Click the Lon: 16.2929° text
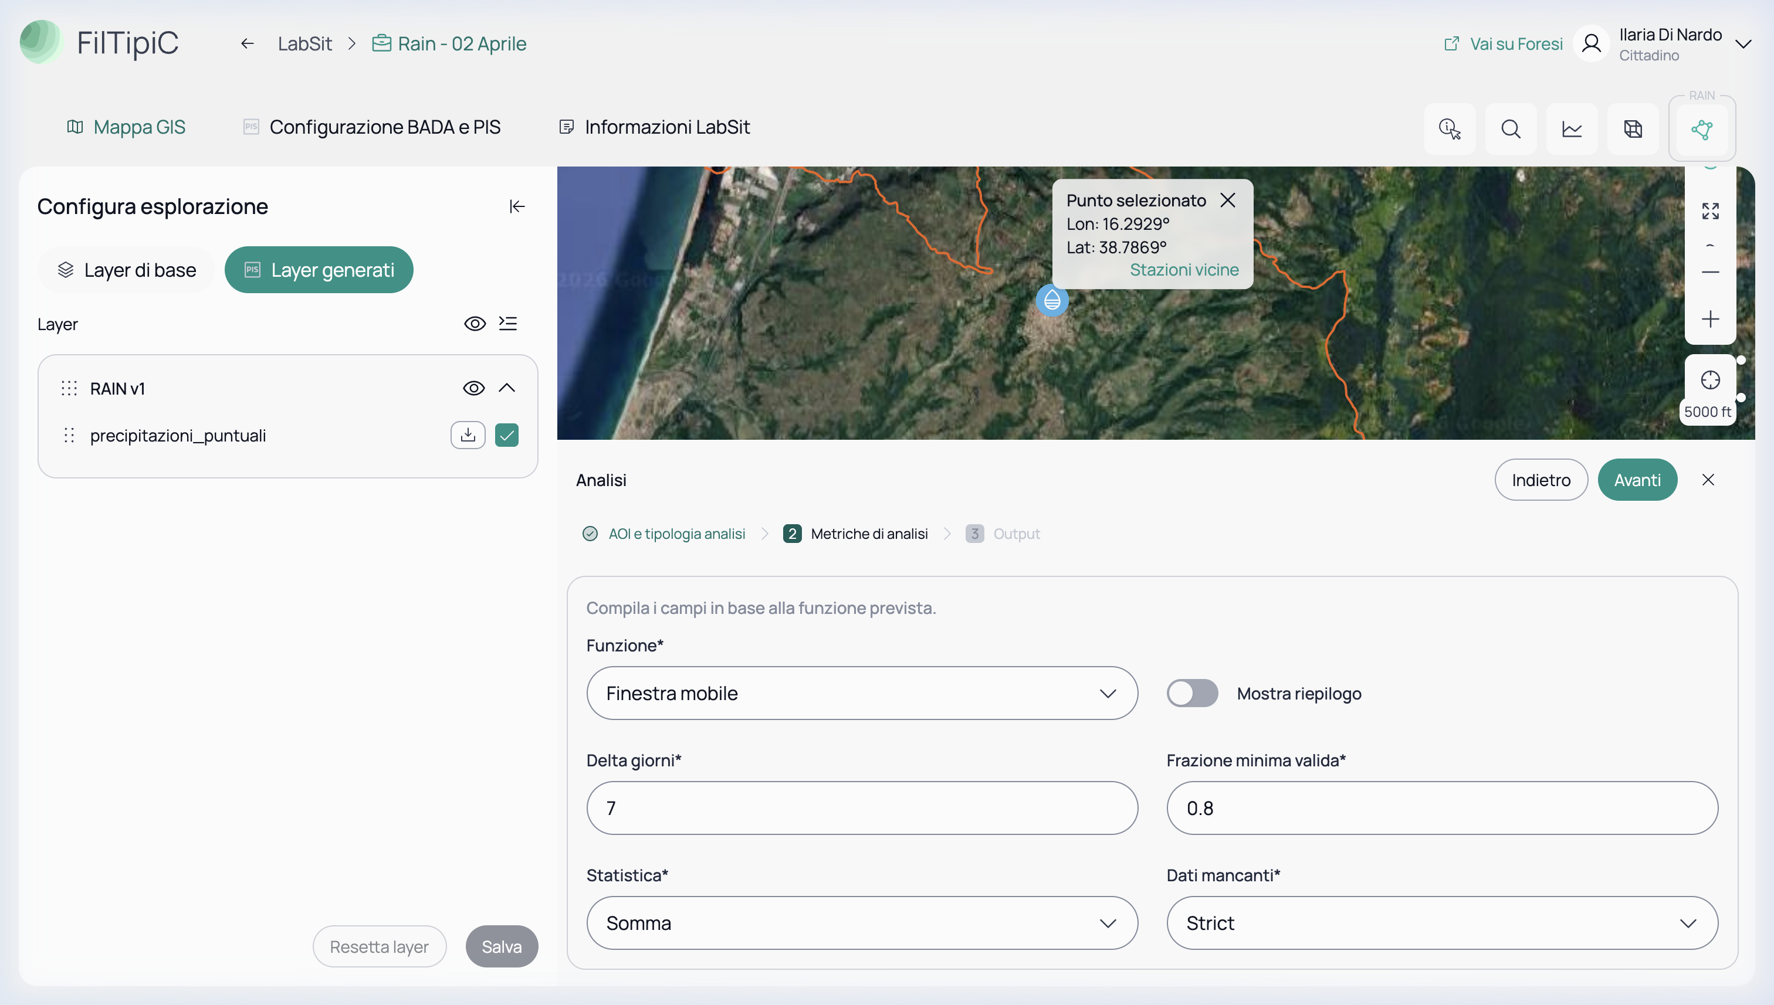This screenshot has width=1774, height=1005. click(1118, 223)
